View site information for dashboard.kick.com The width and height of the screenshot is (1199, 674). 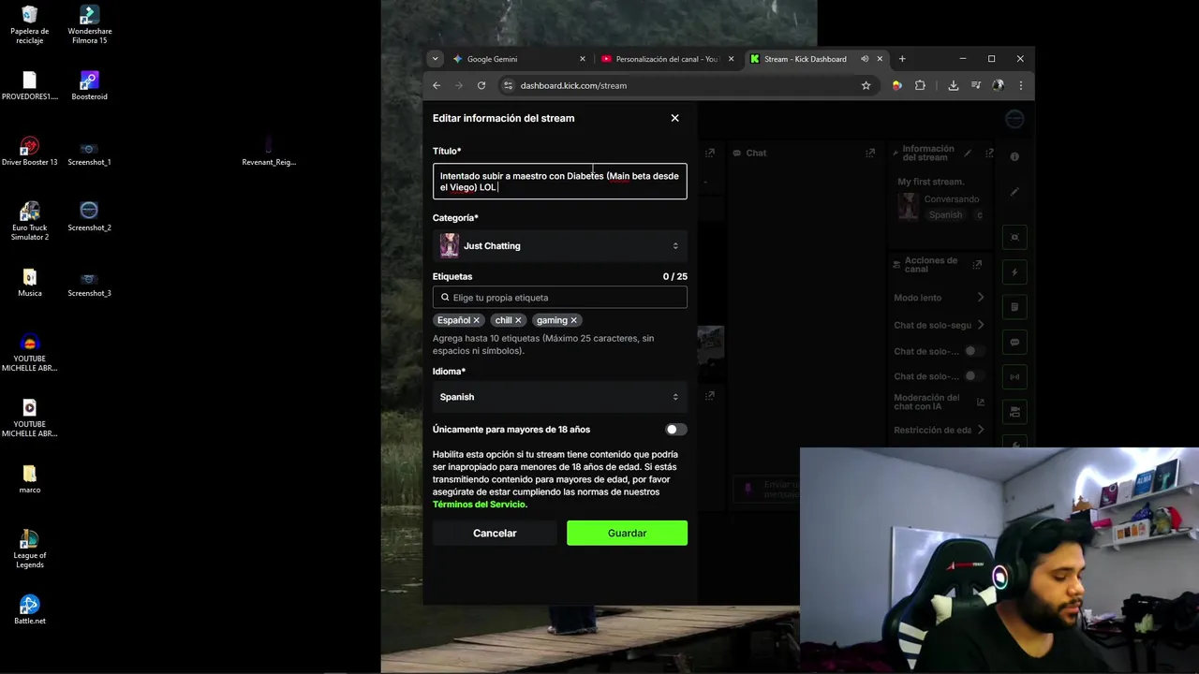tap(508, 85)
